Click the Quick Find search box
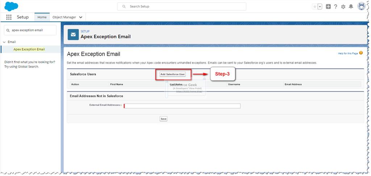The image size is (371, 176). pos(30,30)
